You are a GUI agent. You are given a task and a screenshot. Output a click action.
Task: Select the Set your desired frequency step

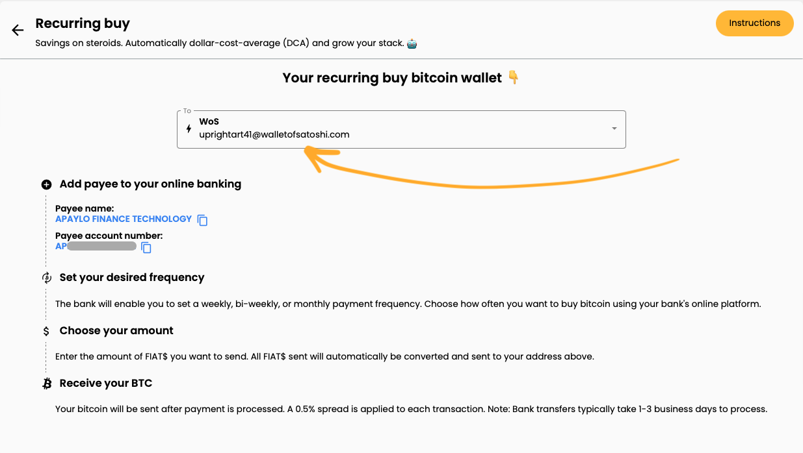pos(132,278)
